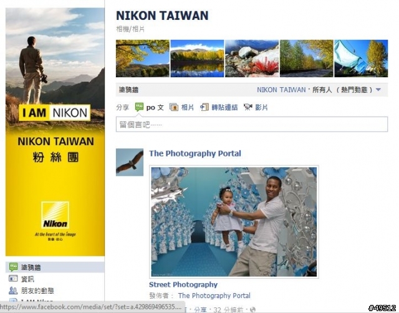Click the 轉貼連結 link share icon
Viewport: 399px width, 313px height.
204,107
